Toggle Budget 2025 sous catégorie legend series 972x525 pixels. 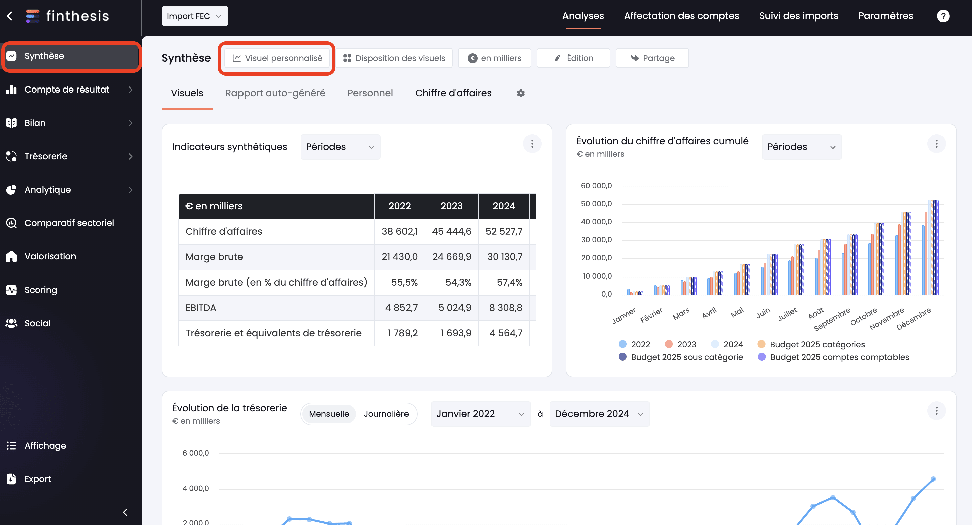pos(681,357)
